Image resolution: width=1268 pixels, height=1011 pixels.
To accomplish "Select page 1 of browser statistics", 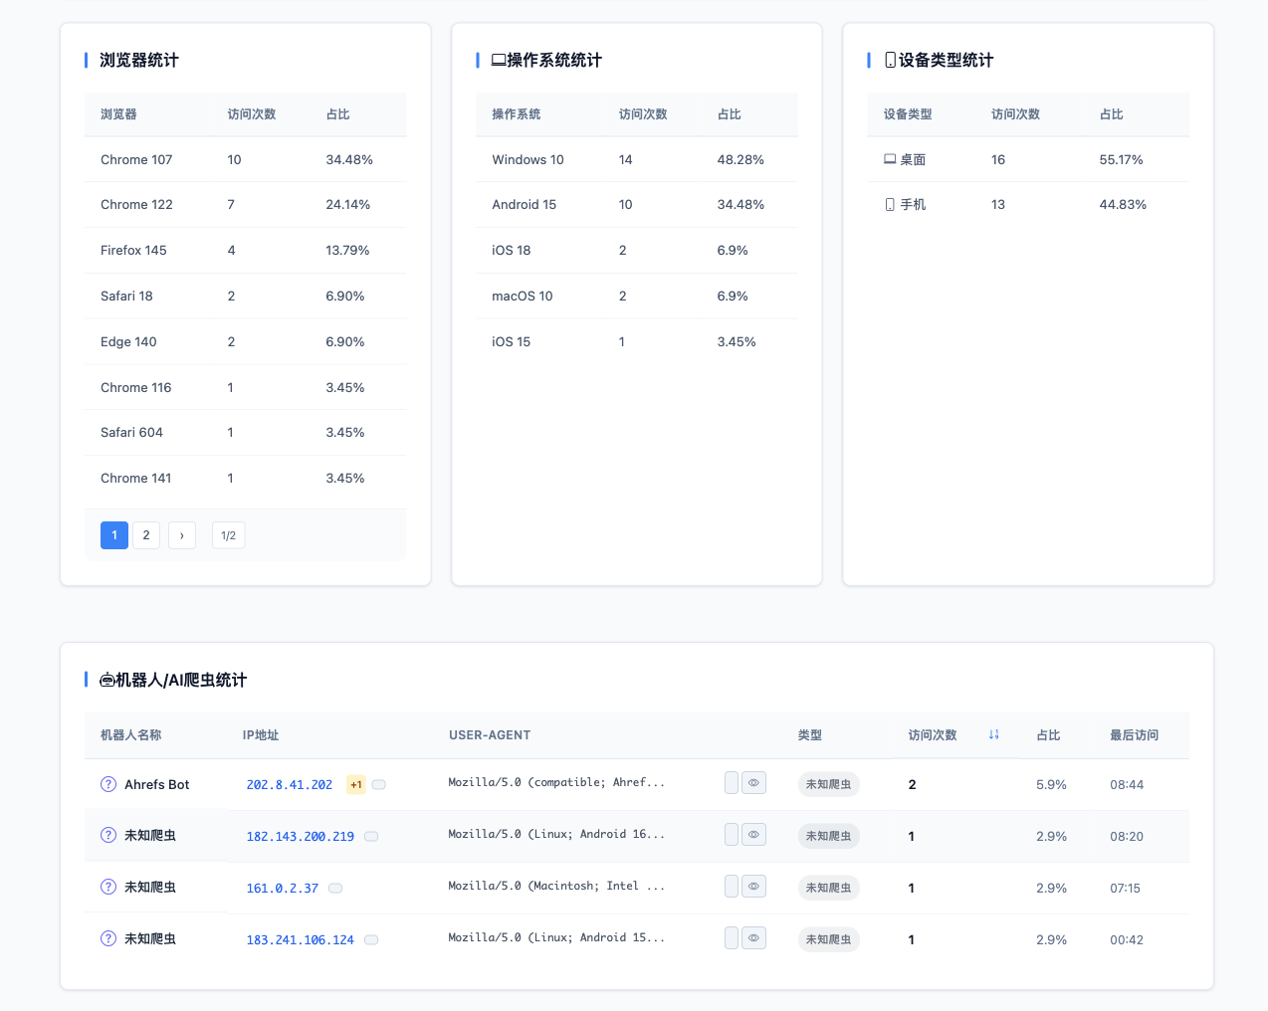I will coord(114,535).
